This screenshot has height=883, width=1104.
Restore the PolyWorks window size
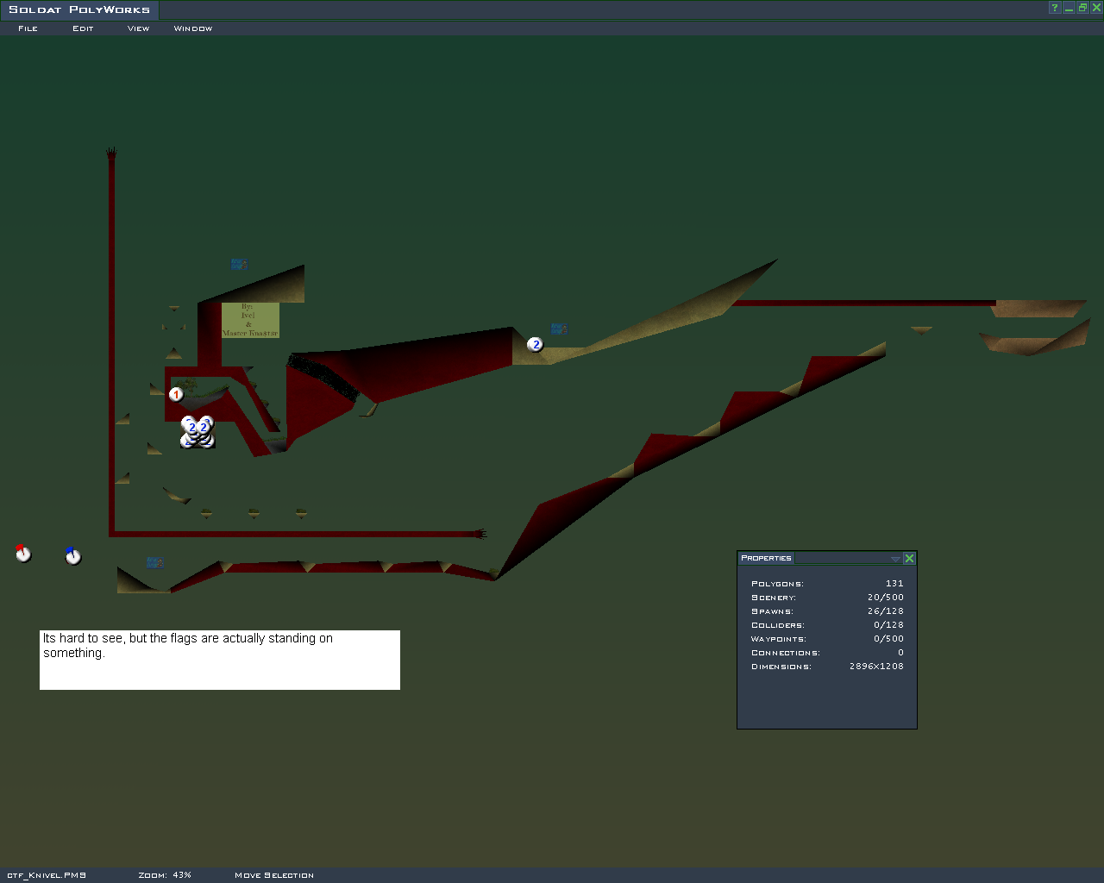point(1082,8)
